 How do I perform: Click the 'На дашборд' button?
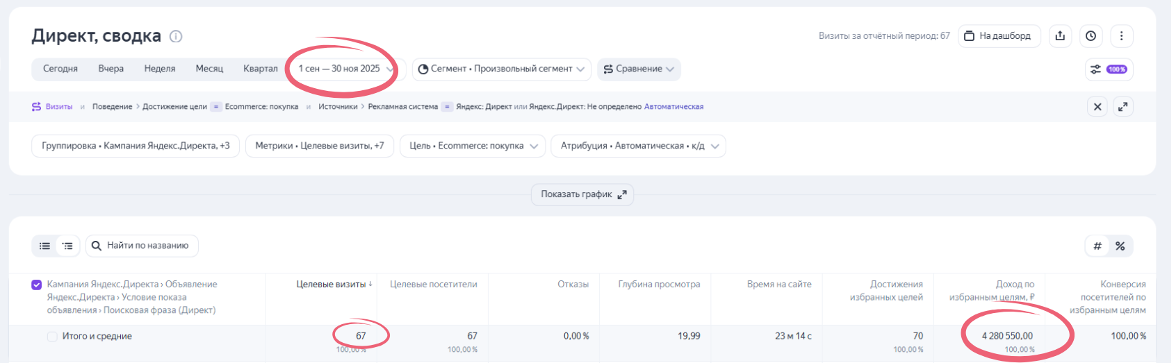coord(999,36)
